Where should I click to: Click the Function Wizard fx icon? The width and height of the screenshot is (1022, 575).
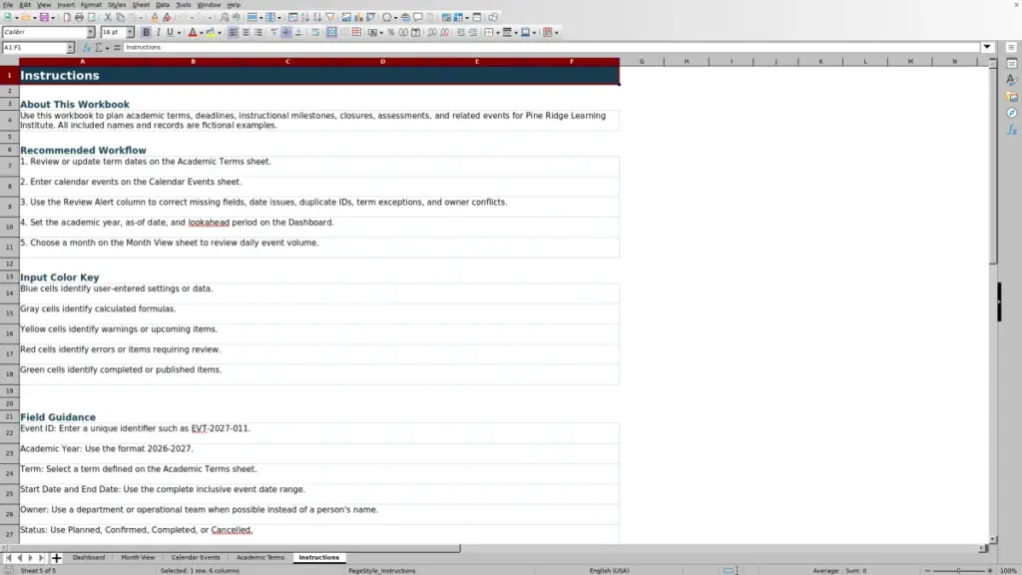87,47
